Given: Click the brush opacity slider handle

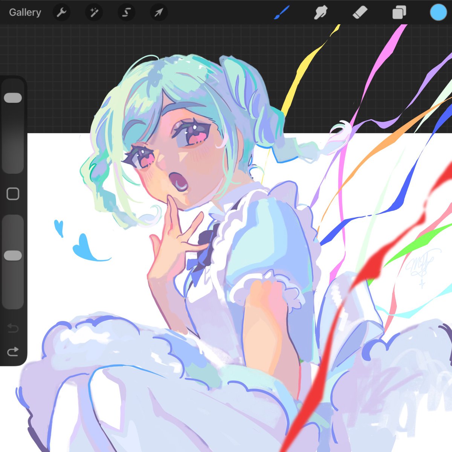Looking at the screenshot, I should point(13,256).
